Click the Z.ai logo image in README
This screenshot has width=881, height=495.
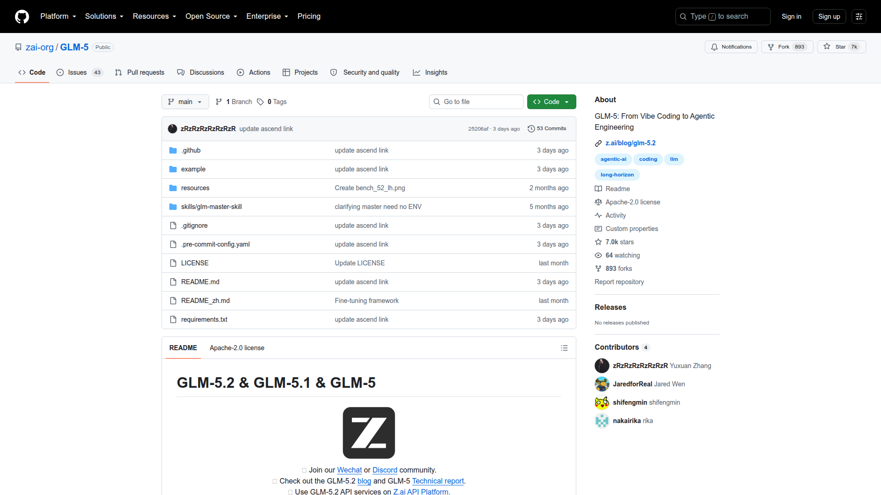[369, 433]
